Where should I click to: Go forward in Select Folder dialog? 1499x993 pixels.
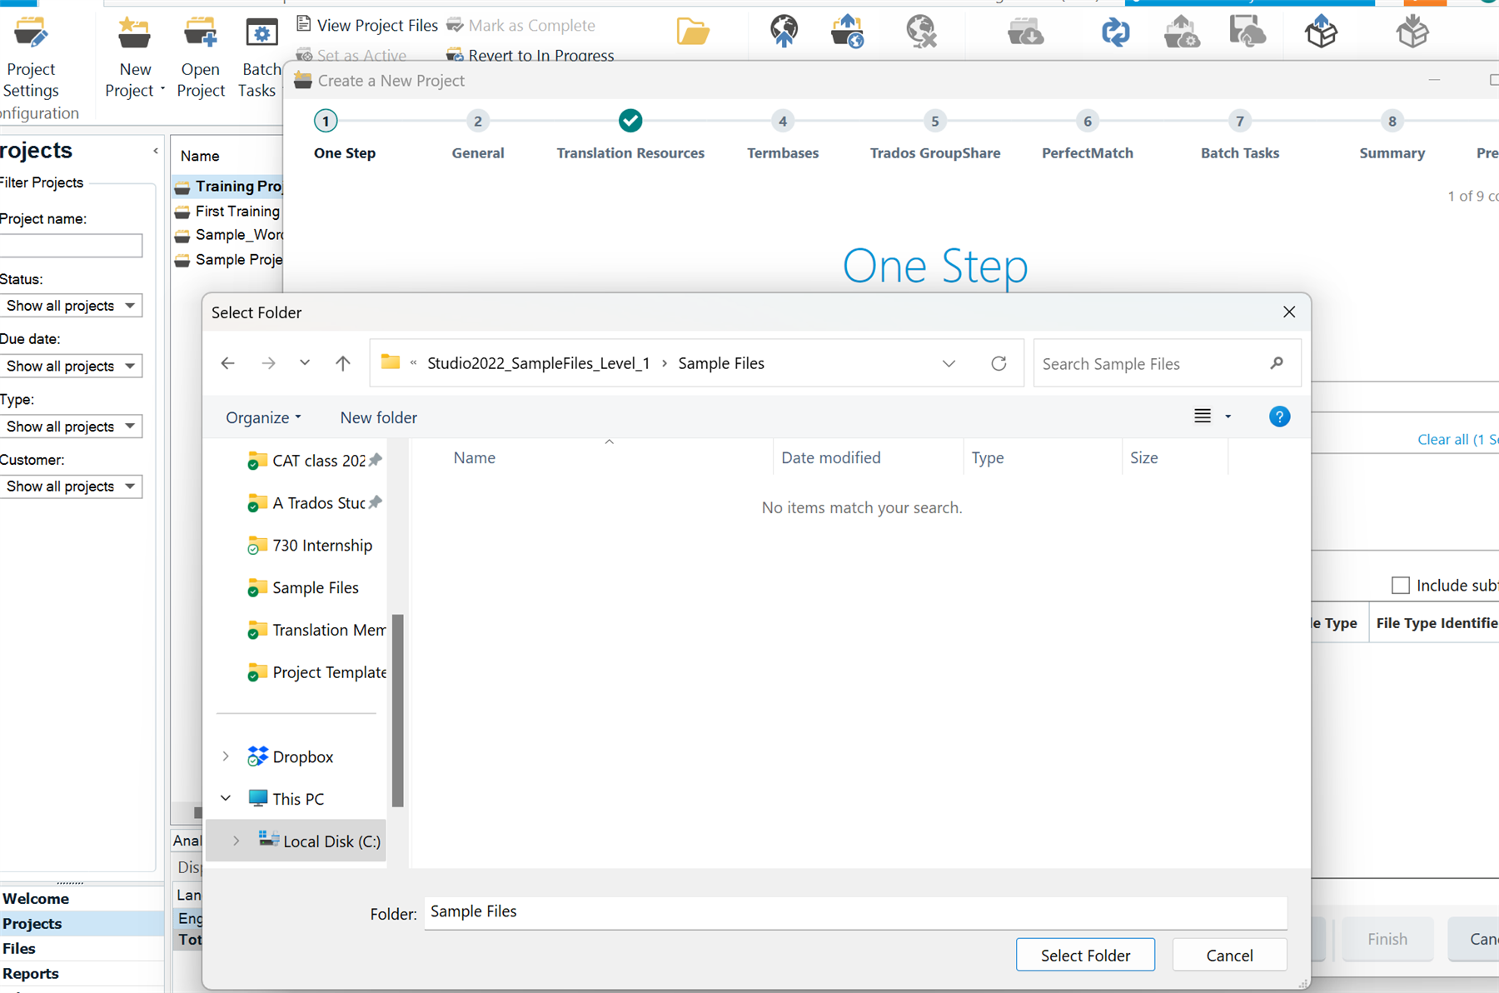pyautogui.click(x=268, y=363)
